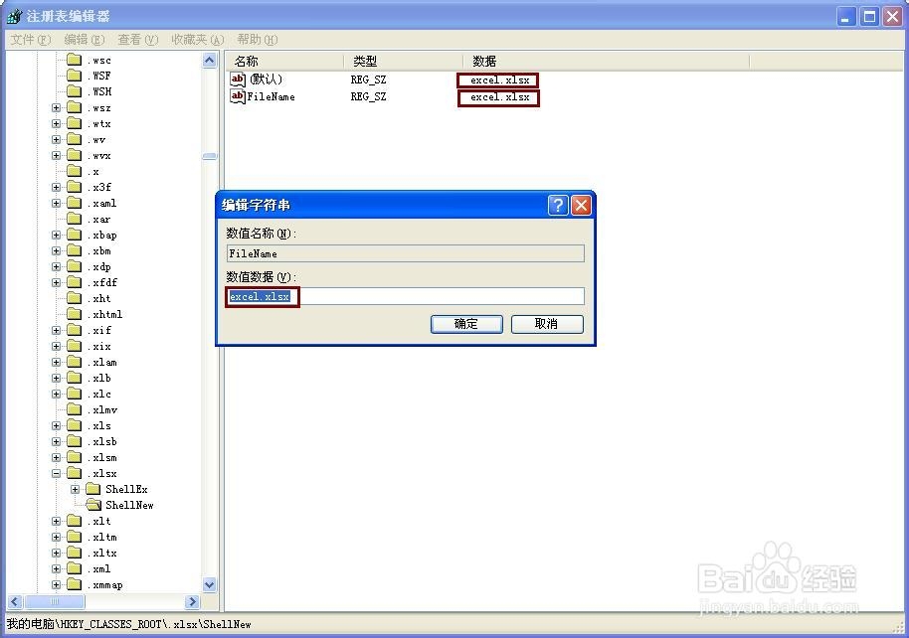The height and width of the screenshot is (638, 909).
Task: Click inside the 数值数据 input field
Action: coord(398,295)
